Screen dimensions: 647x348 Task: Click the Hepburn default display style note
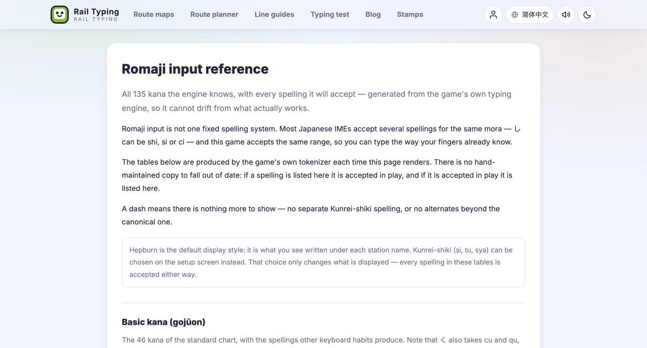[323, 262]
